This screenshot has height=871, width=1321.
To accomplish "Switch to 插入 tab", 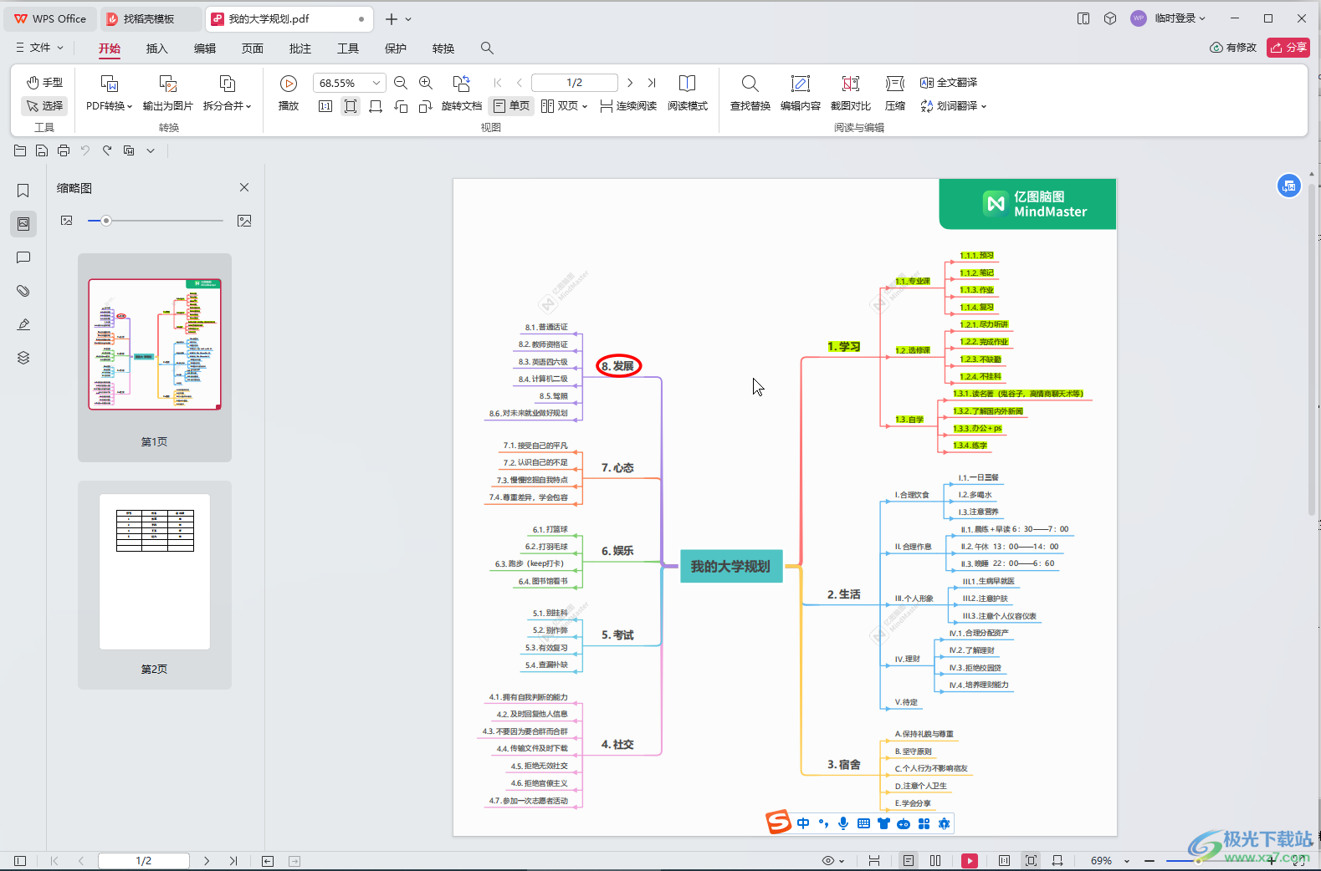I will [x=157, y=48].
